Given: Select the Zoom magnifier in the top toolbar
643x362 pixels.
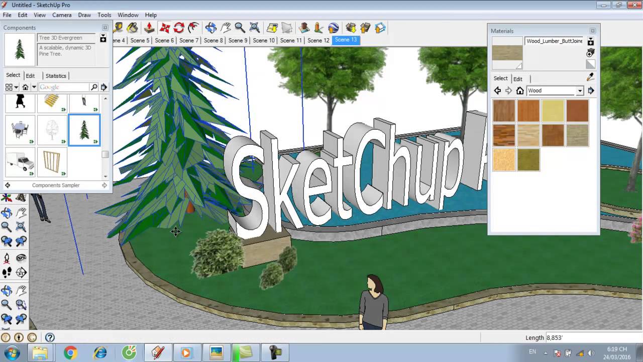Looking at the screenshot, I should tap(240, 28).
